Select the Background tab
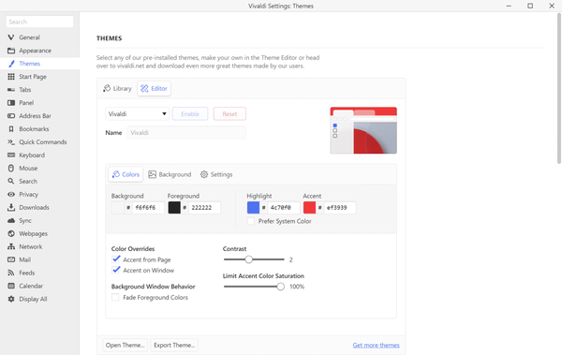The width and height of the screenshot is (562, 355). (x=170, y=174)
